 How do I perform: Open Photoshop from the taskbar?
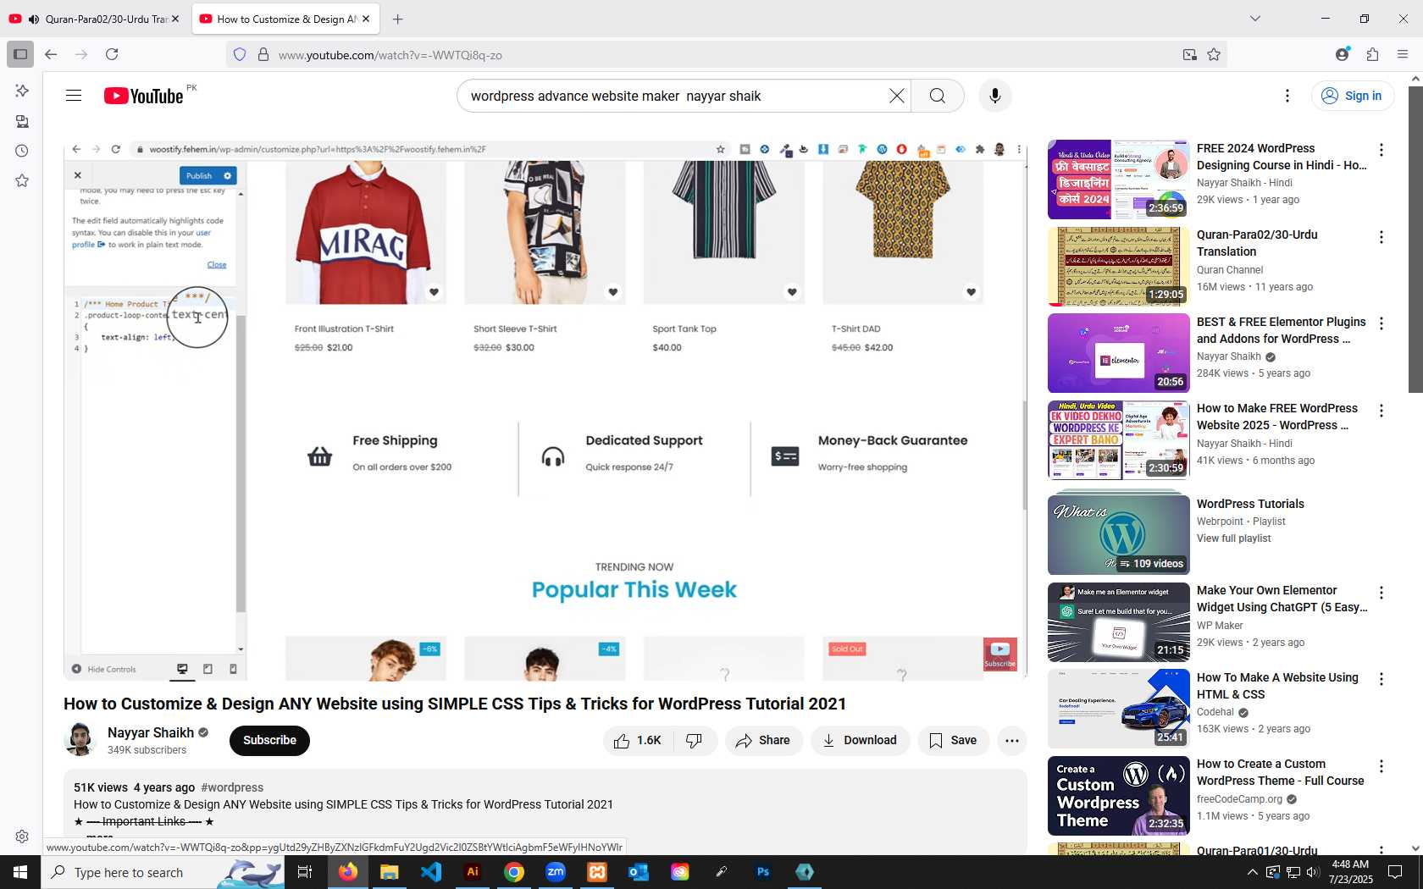click(x=763, y=872)
